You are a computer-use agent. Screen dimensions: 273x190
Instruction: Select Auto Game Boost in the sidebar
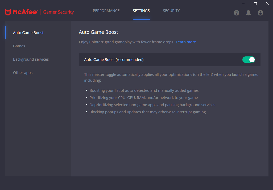(x=28, y=33)
